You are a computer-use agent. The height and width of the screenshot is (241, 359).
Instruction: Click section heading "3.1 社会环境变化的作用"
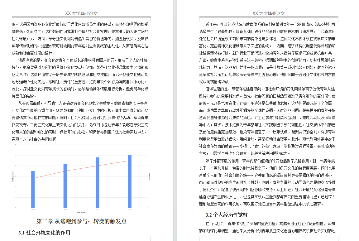44,233
